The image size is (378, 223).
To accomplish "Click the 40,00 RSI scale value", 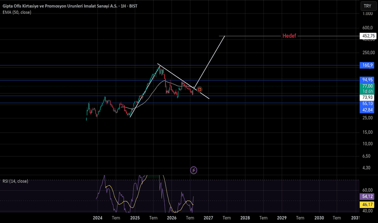I will (367, 211).
